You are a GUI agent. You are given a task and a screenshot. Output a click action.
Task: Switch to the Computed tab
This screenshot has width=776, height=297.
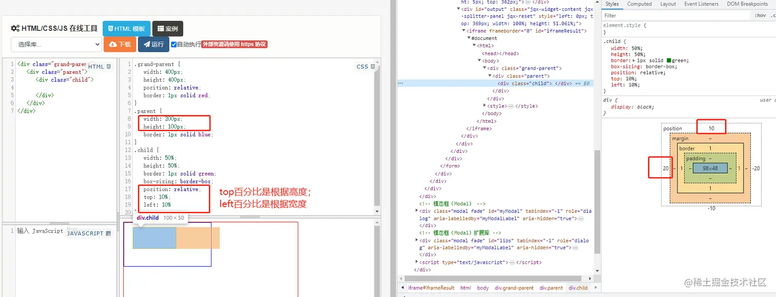tap(639, 4)
